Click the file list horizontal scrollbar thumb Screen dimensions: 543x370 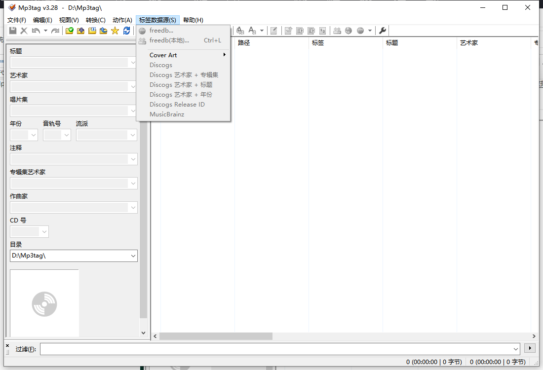tap(216, 336)
